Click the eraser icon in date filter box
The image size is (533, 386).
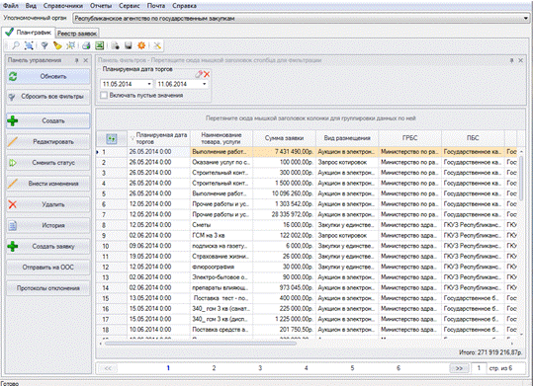tap(199, 74)
